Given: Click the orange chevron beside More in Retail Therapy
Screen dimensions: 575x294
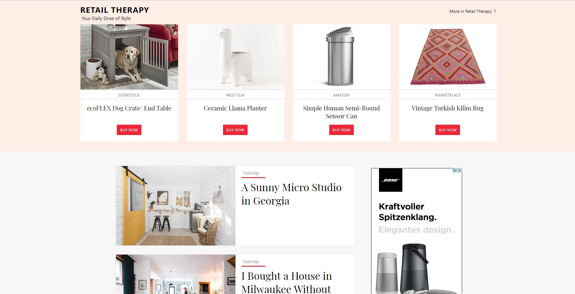Looking at the screenshot, I should (495, 11).
